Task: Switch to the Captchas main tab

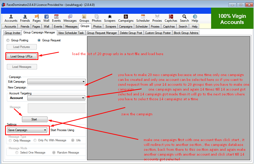Action: [x=169, y=27]
